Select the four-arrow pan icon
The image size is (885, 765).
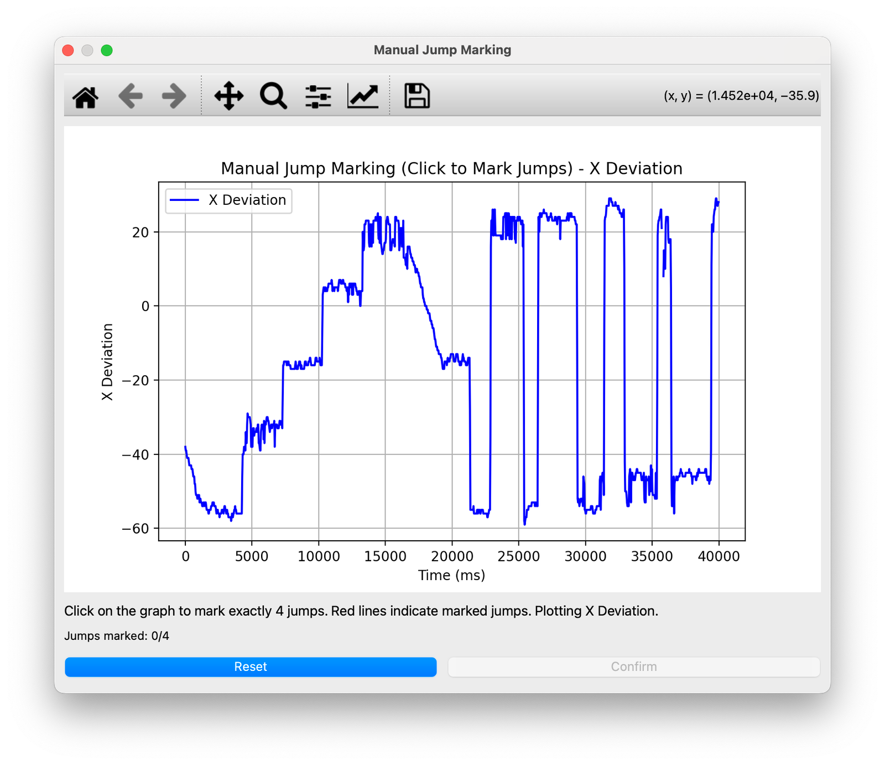pyautogui.click(x=228, y=95)
